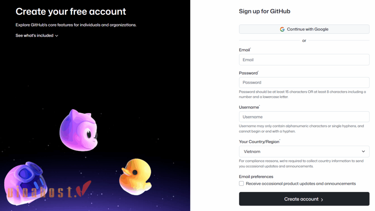Focus the Email input field

coord(304,60)
